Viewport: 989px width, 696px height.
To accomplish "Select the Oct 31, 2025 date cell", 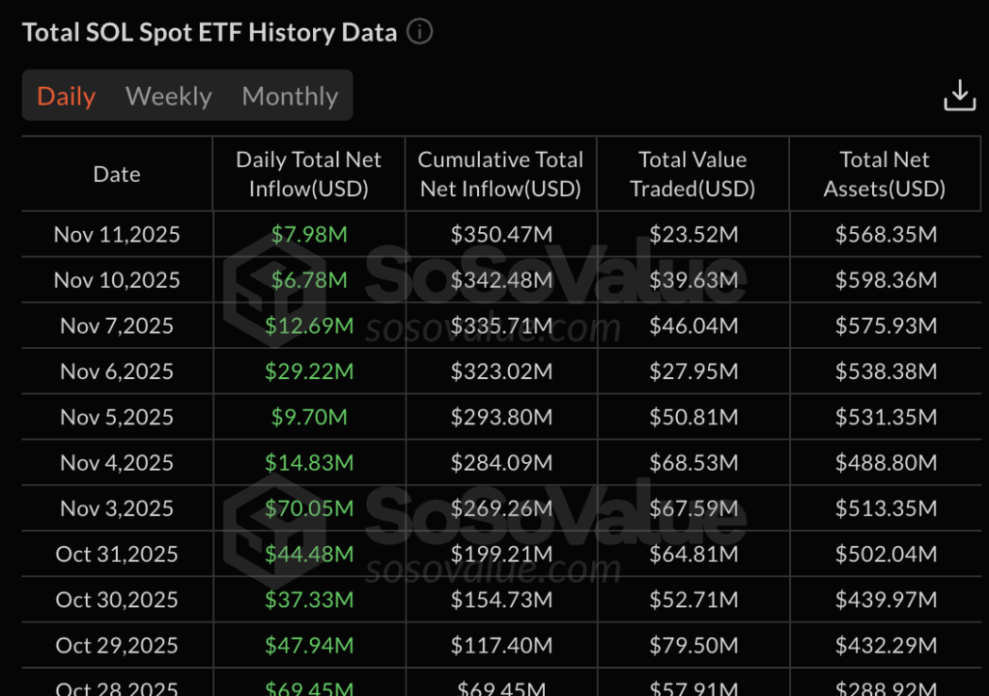I will pos(116,554).
